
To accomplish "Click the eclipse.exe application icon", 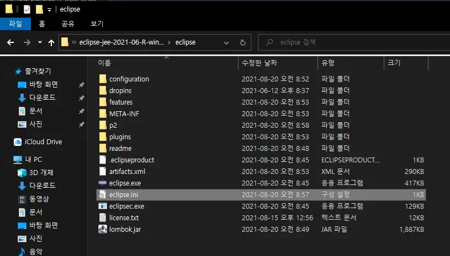I will click(x=103, y=183).
